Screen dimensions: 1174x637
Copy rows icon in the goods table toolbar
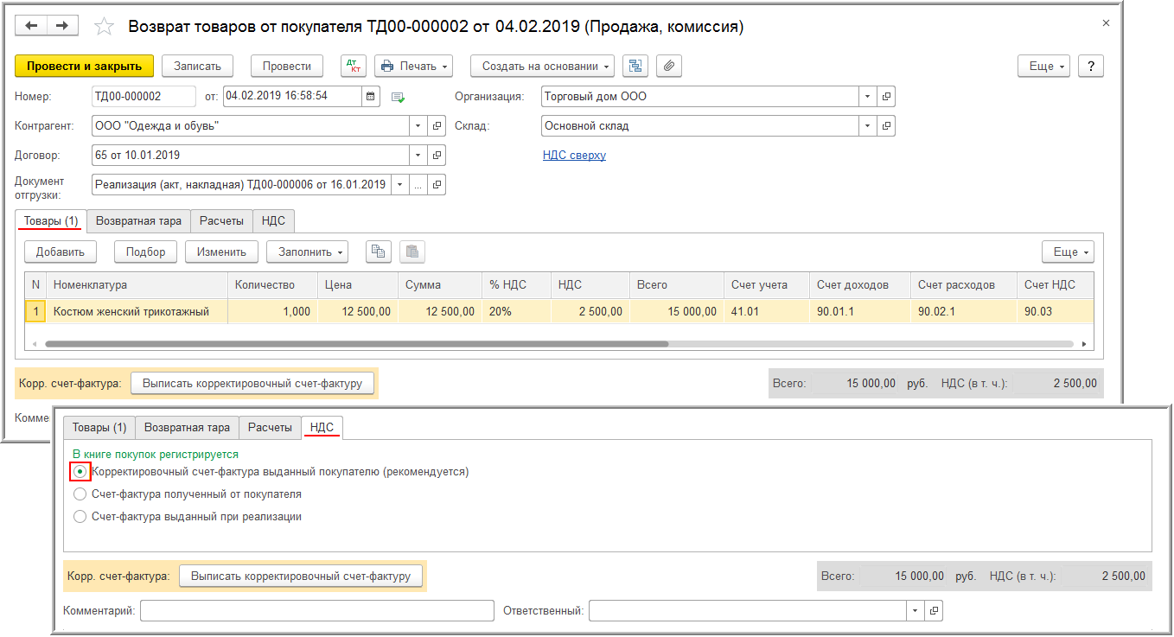pos(378,252)
